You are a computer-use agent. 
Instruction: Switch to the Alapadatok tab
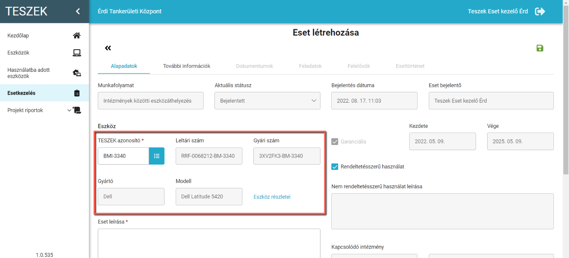pyautogui.click(x=124, y=66)
